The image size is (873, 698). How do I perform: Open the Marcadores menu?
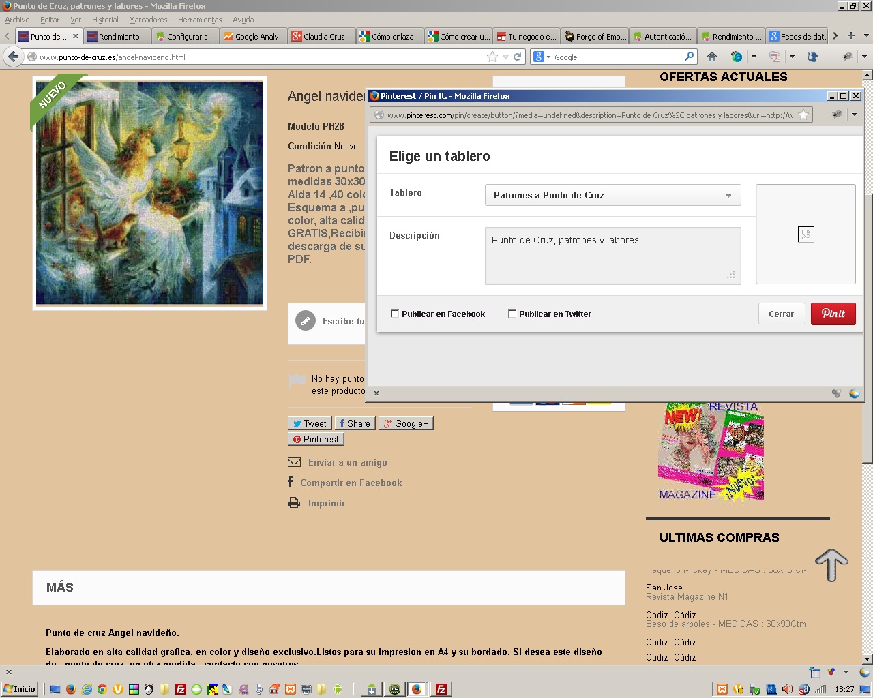[148, 20]
